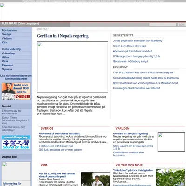Open Götatunneln i Göteborg invigd under Sverige
Image resolution: width=186 pixels, height=186 pixels.
(x=56, y=146)
